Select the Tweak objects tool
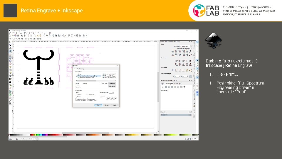 coord(10,48)
